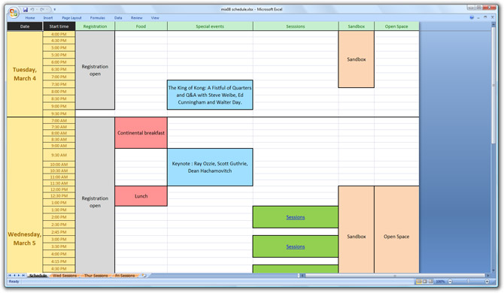
Task: Undo the last action in Quick Access toolbar
Action: (x=32, y=10)
